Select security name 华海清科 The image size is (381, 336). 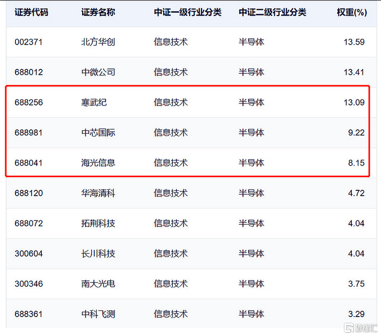[98, 193]
